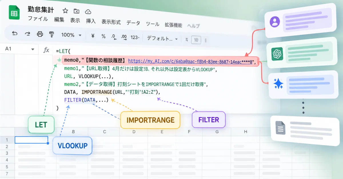Click the IMPORTRANGE label badge
Screen dimensions: 343x179
point(150,120)
